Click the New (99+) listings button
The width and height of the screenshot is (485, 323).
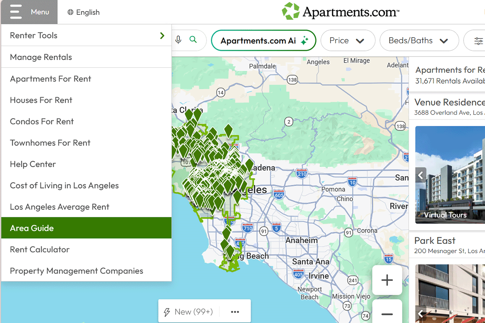click(188, 312)
